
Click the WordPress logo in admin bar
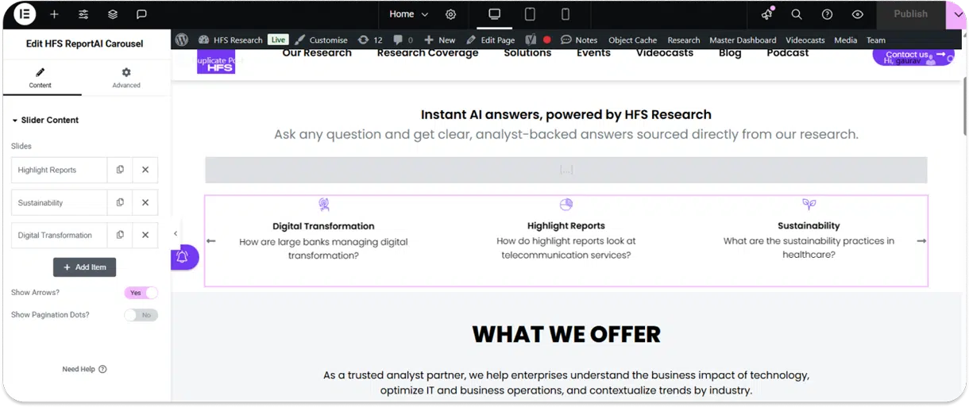182,40
